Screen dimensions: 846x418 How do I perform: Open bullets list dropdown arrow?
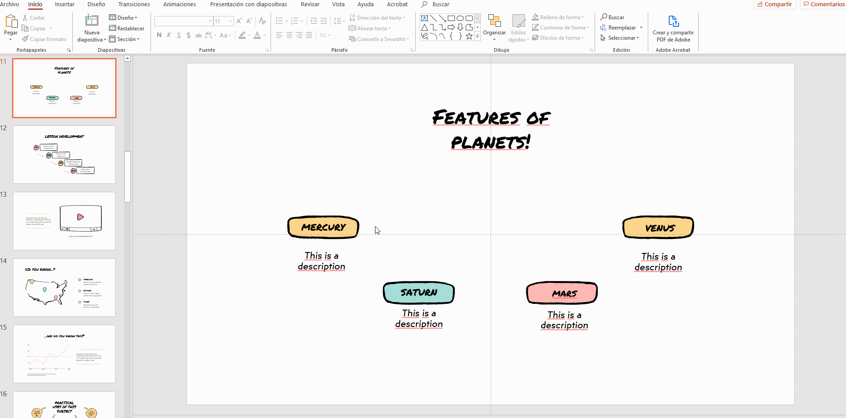coord(287,21)
